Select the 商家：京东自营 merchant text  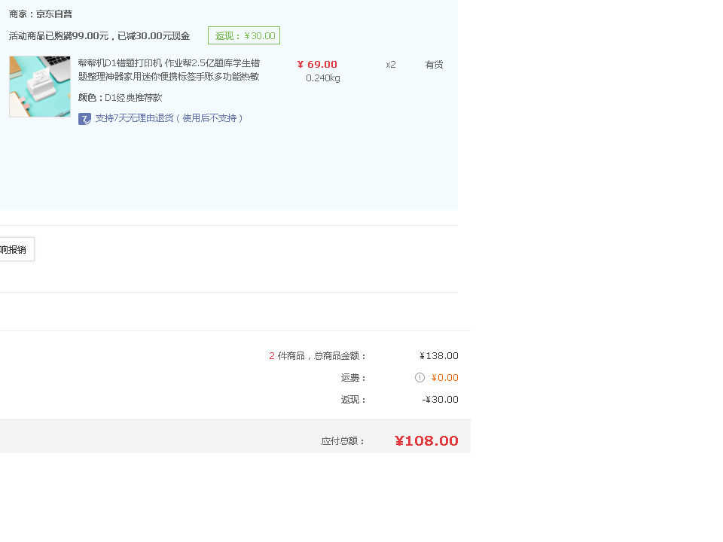coord(41,14)
